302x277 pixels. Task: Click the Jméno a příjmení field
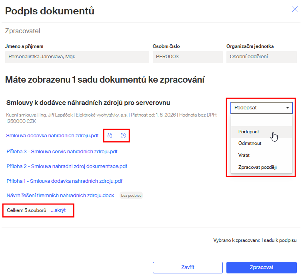pyautogui.click(x=77, y=57)
